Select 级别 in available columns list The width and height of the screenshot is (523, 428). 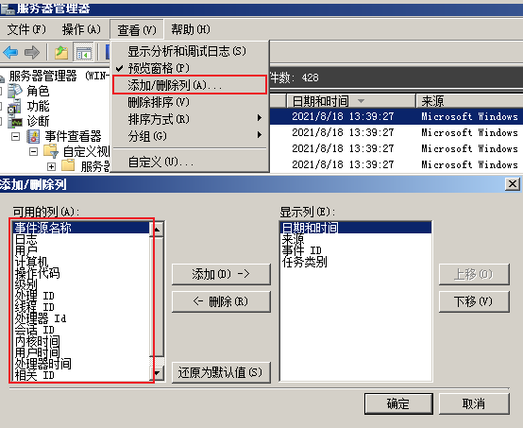[82, 284]
